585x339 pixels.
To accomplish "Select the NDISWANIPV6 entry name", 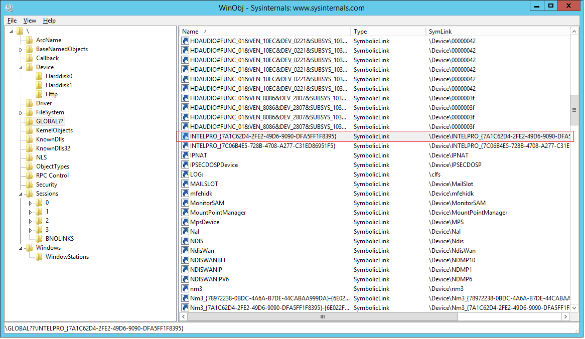I will pyautogui.click(x=209, y=279).
